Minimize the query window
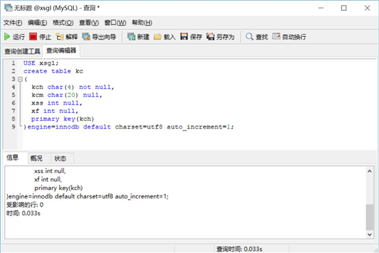The image size is (379, 253). click(x=321, y=8)
